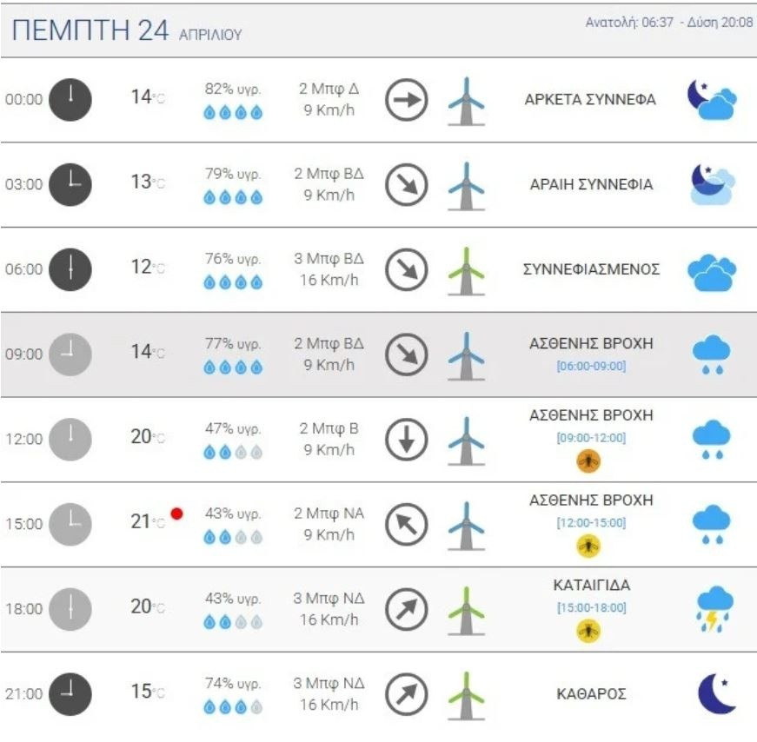Click the [06:00-09:00] rain time link

tap(591, 366)
